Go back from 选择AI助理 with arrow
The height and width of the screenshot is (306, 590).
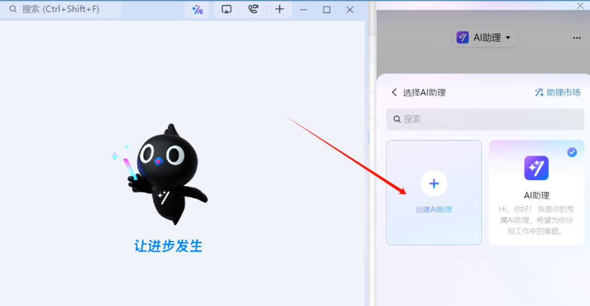click(394, 92)
